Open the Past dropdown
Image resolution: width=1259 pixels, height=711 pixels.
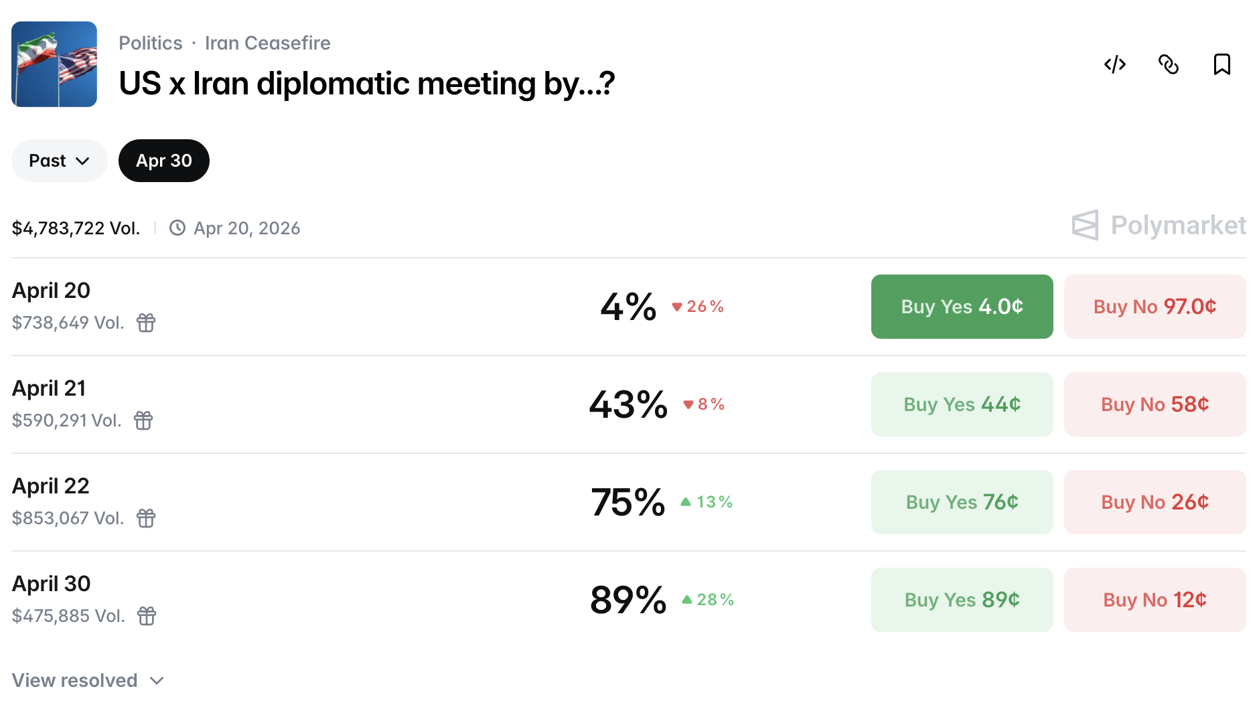(59, 161)
